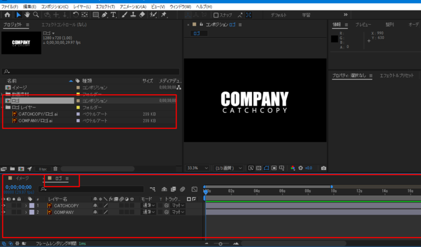The width and height of the screenshot is (421, 247).
Task: Click the Home icon in the toolbar
Action: click(7, 15)
